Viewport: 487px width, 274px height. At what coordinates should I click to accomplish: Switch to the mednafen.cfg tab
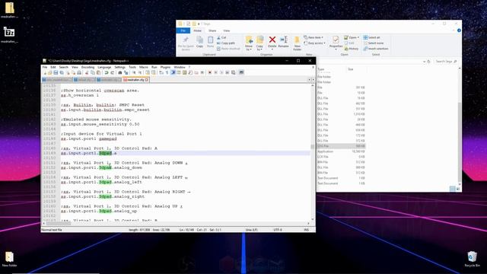click(x=135, y=80)
